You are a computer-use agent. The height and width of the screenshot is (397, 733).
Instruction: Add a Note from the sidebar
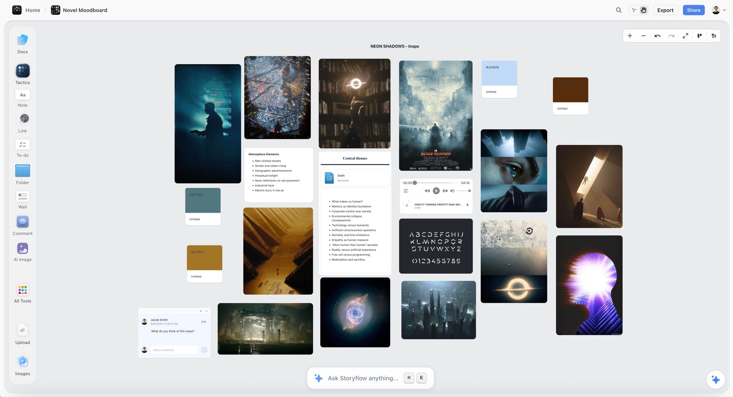coord(23,98)
